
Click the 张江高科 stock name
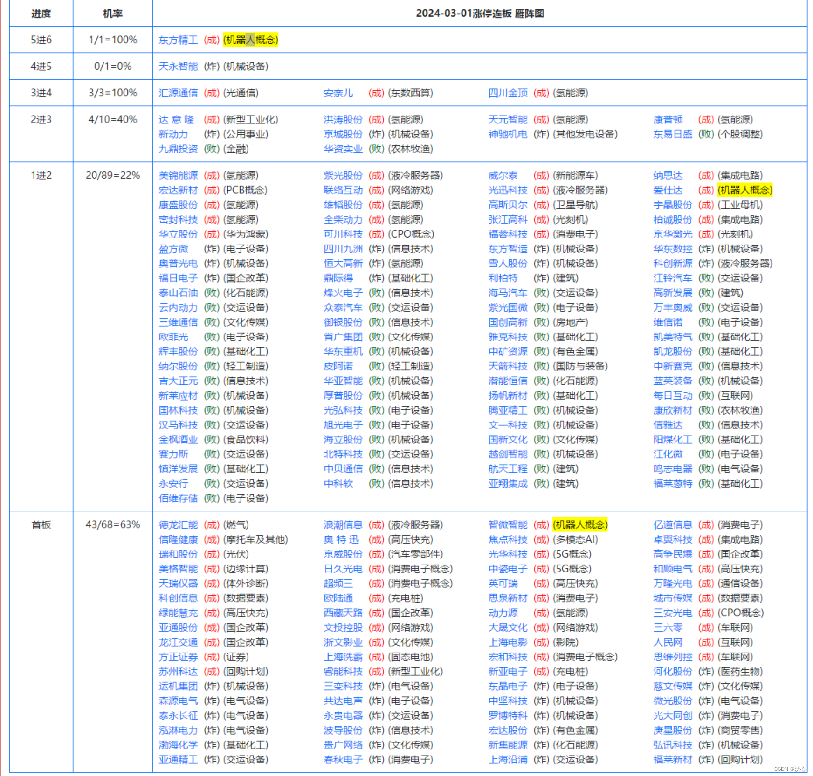pyautogui.click(x=508, y=219)
